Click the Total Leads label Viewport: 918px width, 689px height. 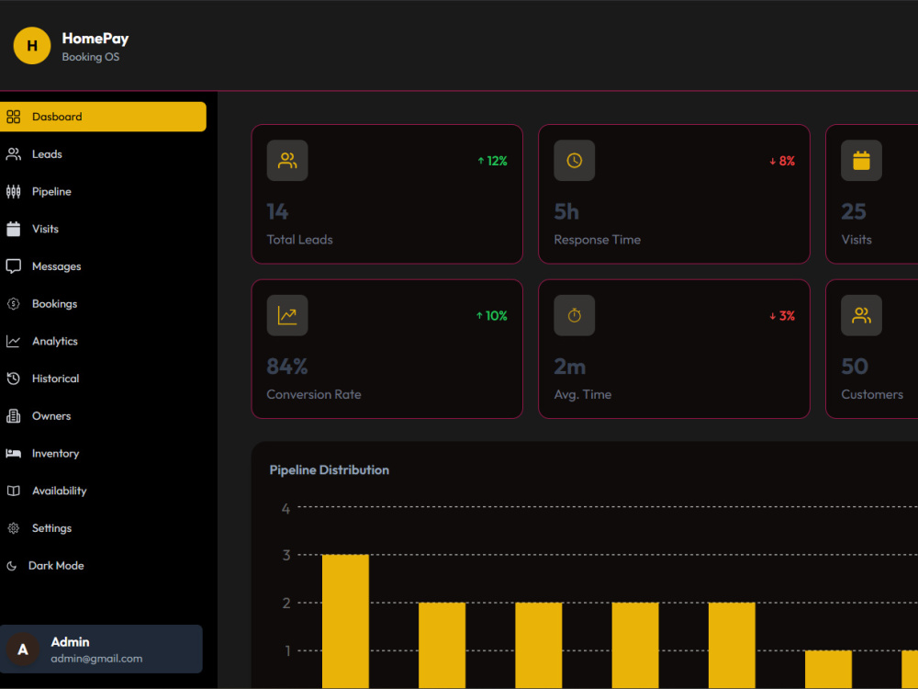(x=300, y=240)
